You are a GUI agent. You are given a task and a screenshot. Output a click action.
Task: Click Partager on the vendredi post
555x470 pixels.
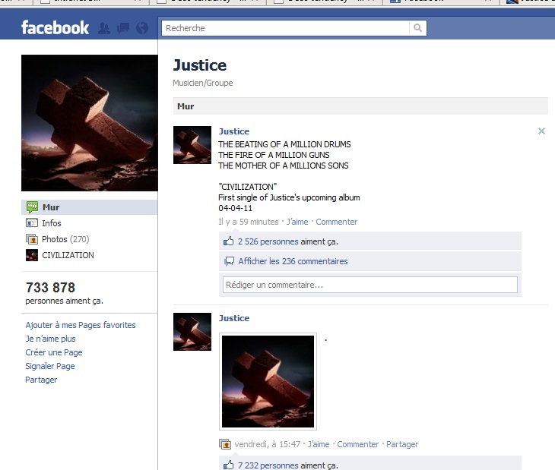(402, 444)
